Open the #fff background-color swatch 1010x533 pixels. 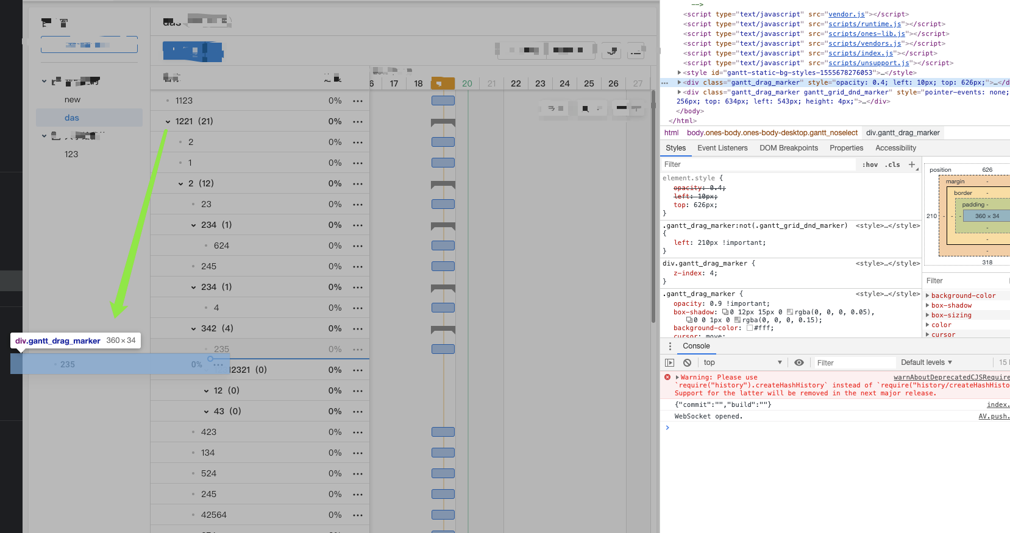click(750, 328)
